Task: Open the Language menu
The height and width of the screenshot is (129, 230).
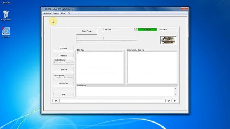Action: click(47, 13)
